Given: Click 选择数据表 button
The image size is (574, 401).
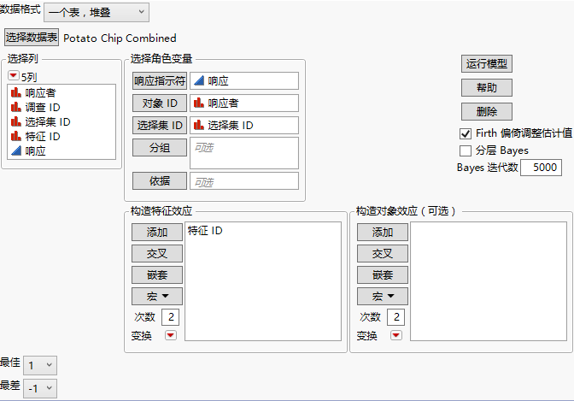Looking at the screenshot, I should (x=32, y=38).
